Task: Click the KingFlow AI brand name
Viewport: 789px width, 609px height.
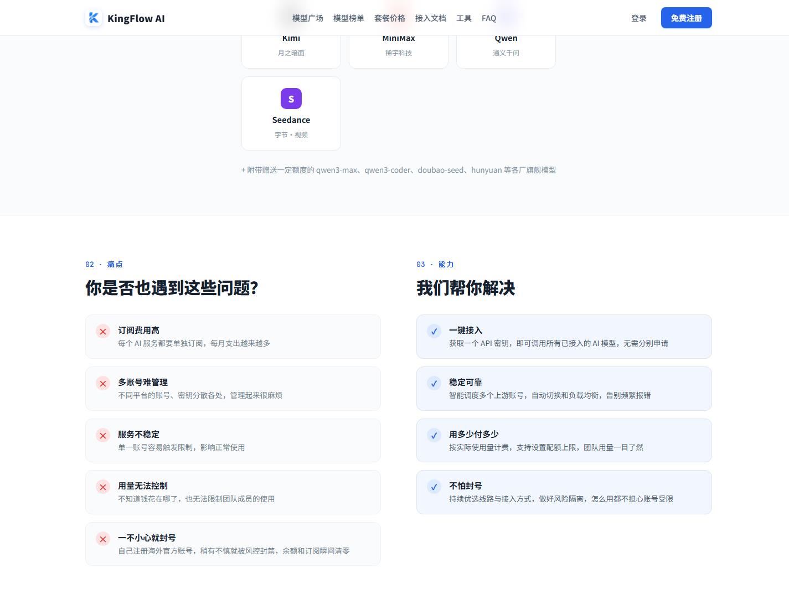Action: (136, 18)
